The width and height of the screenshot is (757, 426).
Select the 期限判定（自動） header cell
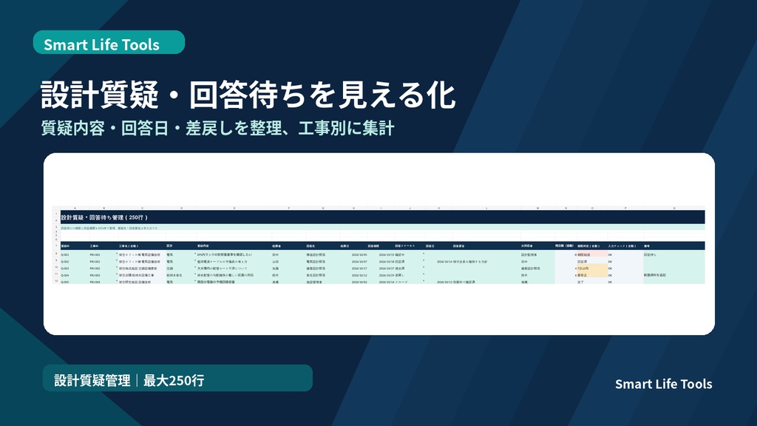click(592, 246)
